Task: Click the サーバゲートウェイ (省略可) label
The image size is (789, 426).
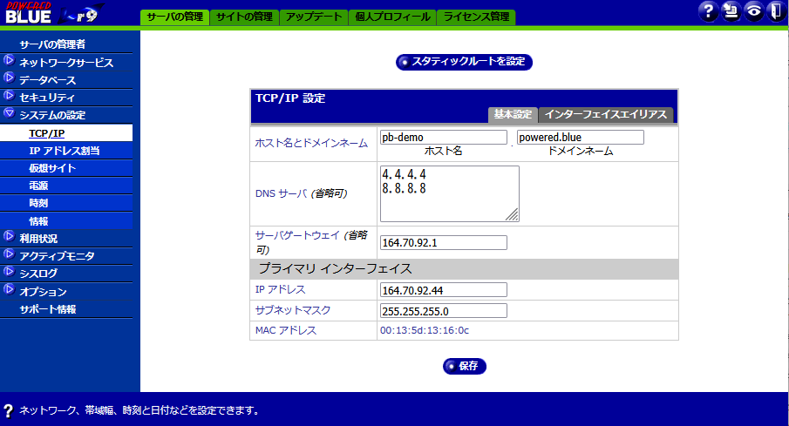Action: [311, 242]
